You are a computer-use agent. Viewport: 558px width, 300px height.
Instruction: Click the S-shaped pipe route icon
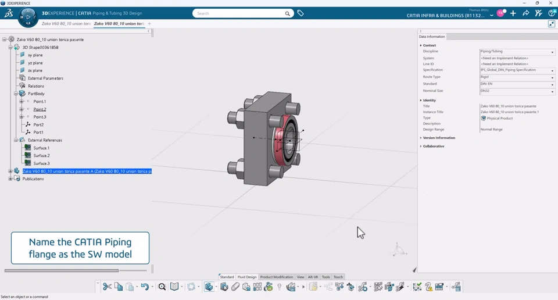(x=363, y=287)
